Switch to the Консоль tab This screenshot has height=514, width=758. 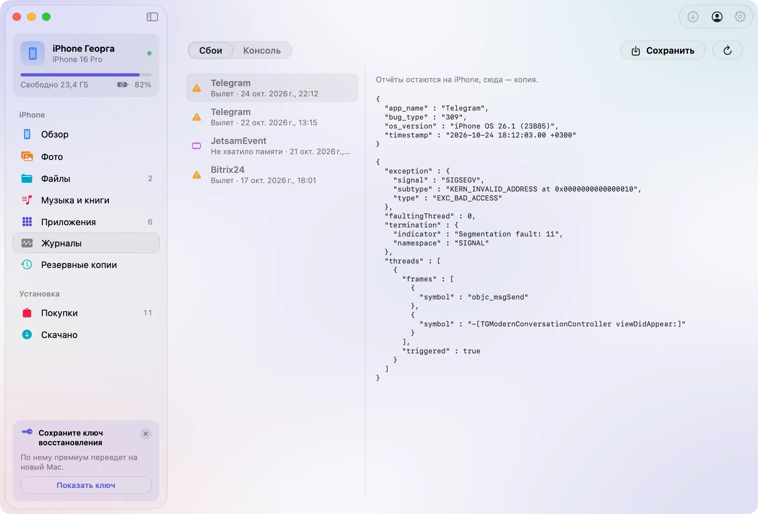(262, 50)
